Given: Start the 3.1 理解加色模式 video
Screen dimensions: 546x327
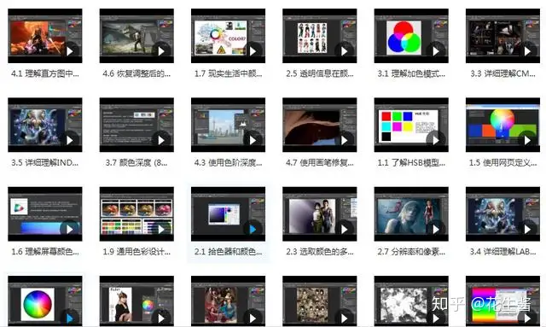Looking at the screenshot, I should click(436, 51).
